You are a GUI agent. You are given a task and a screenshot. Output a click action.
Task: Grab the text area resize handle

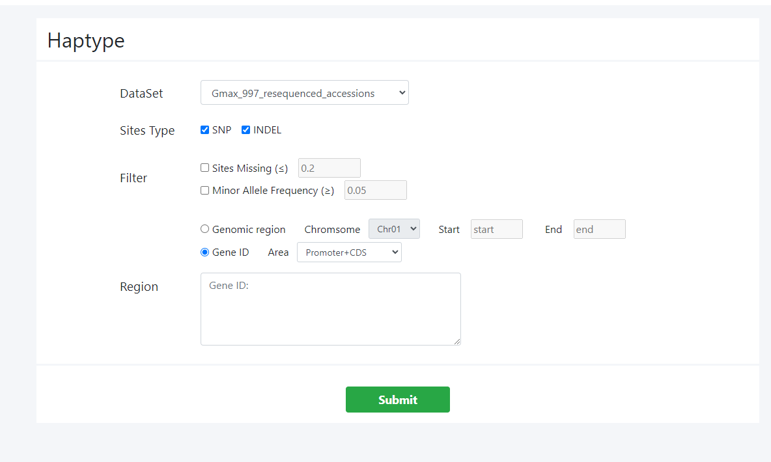[457, 342]
